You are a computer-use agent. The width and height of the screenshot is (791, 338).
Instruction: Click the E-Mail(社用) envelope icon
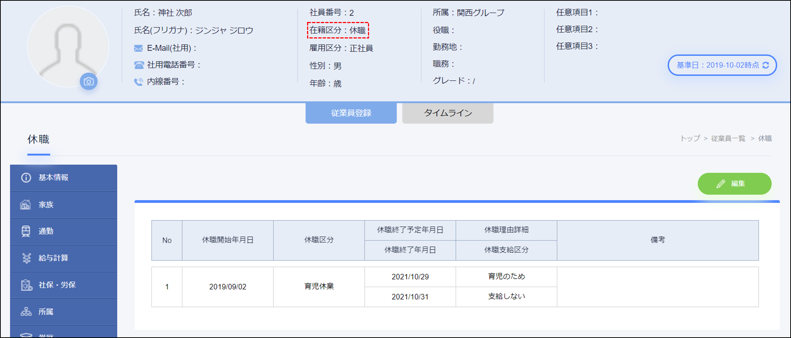(138, 48)
